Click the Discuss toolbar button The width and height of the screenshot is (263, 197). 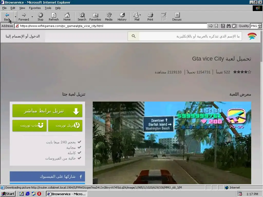click(x=177, y=17)
